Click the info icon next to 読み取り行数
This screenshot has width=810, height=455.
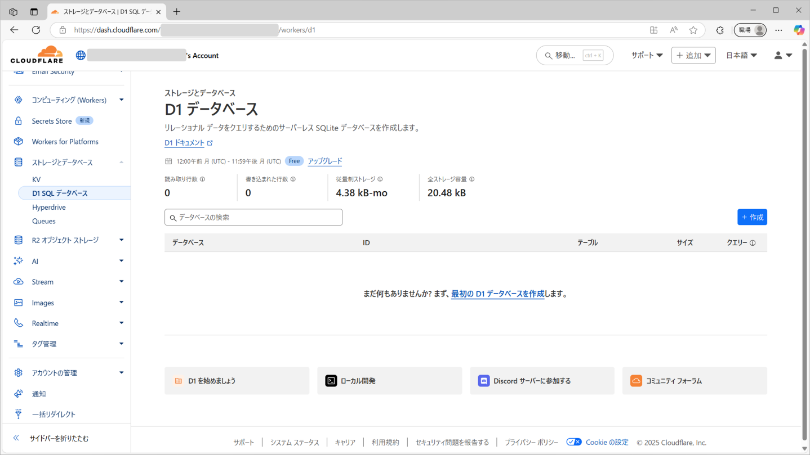pos(202,179)
